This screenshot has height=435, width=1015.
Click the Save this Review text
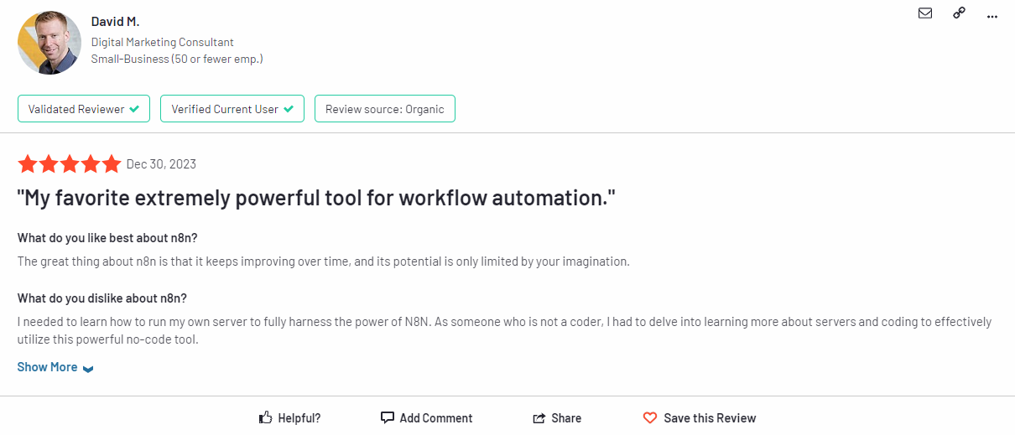[710, 418]
